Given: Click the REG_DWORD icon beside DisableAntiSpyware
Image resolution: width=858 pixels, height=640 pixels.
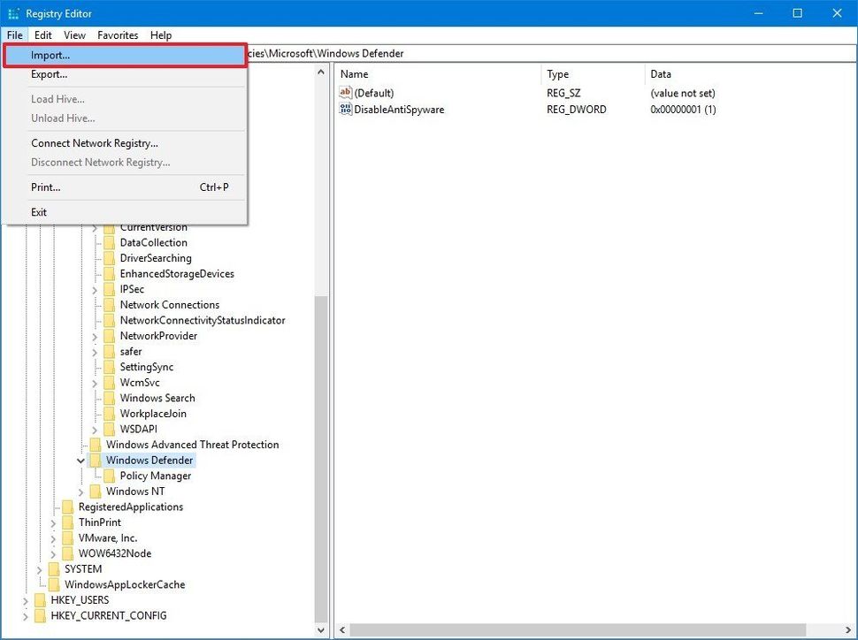Looking at the screenshot, I should tap(345, 110).
